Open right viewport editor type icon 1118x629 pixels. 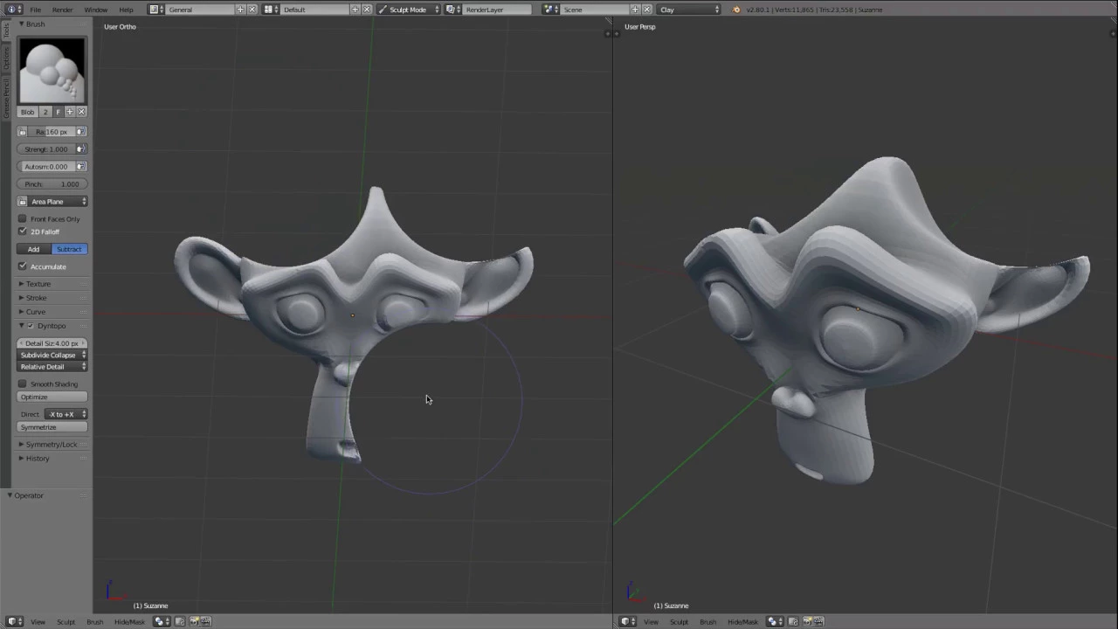(x=628, y=622)
